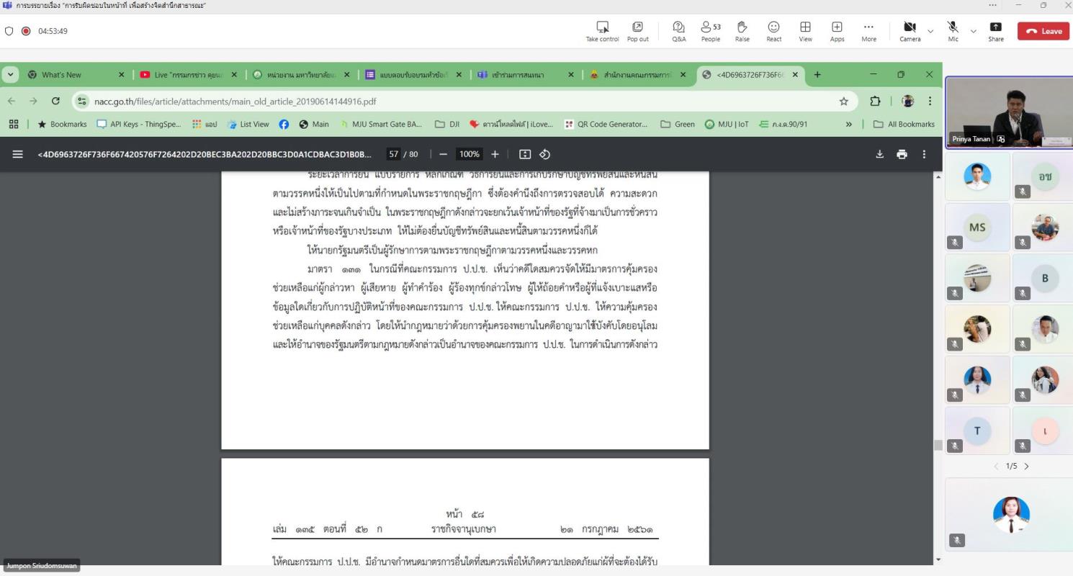Click the MS participant avatar tile
Screen dimensions: 1073x576
(977, 228)
